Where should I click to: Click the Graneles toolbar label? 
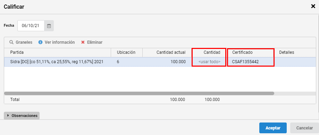click(24, 42)
